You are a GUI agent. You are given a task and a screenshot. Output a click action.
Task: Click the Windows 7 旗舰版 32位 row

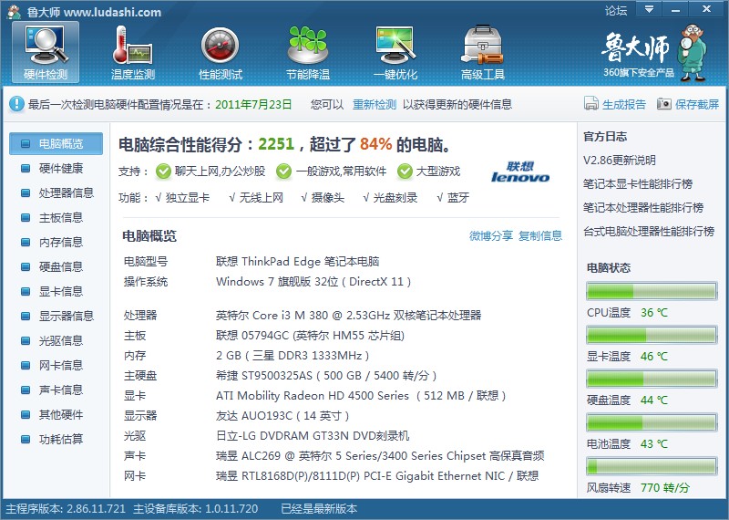(x=313, y=282)
